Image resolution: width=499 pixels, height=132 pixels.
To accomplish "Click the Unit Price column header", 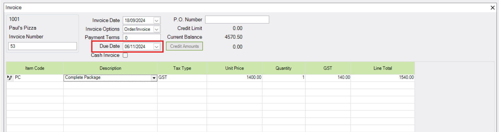I will [x=234, y=68].
